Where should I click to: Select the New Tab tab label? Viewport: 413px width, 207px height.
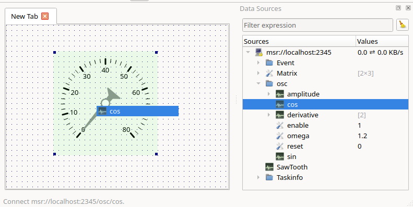[25, 16]
